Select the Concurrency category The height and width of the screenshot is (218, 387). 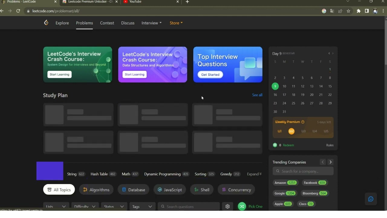[x=236, y=190]
